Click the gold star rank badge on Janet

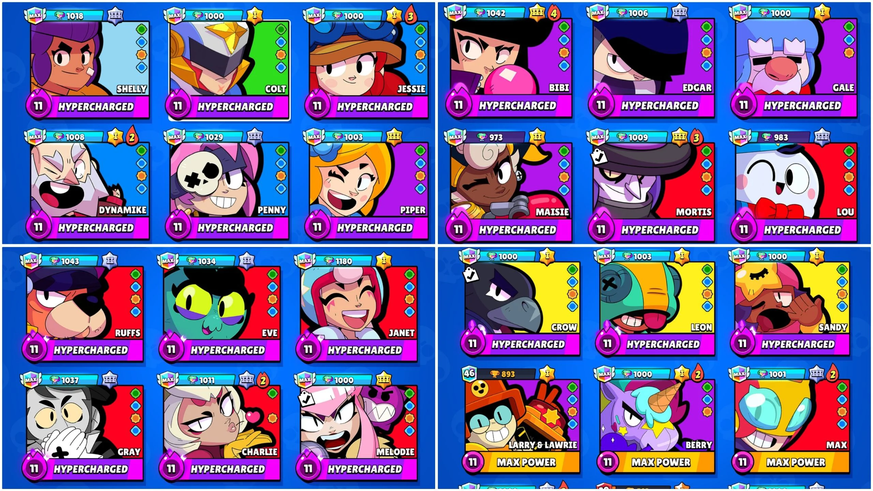384,260
